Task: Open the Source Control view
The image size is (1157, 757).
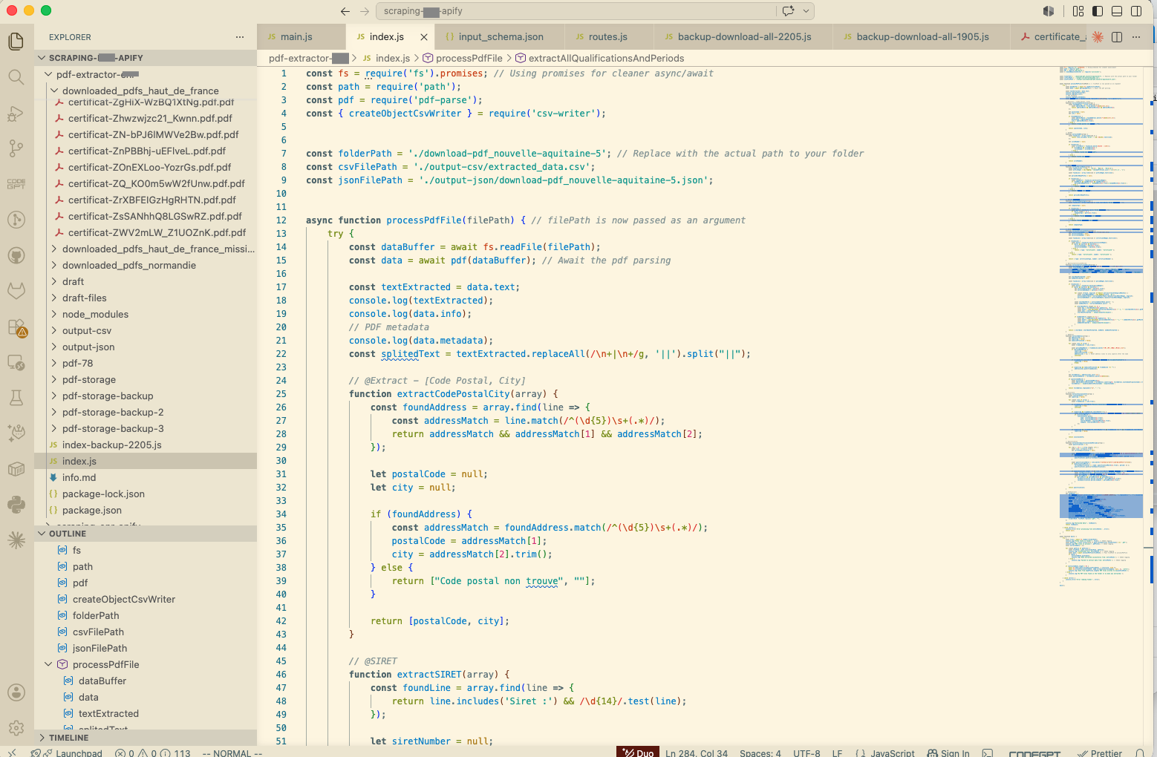Action: (x=16, y=148)
